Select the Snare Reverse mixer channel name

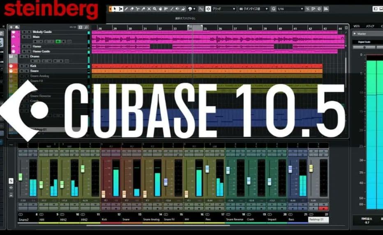[235, 219]
